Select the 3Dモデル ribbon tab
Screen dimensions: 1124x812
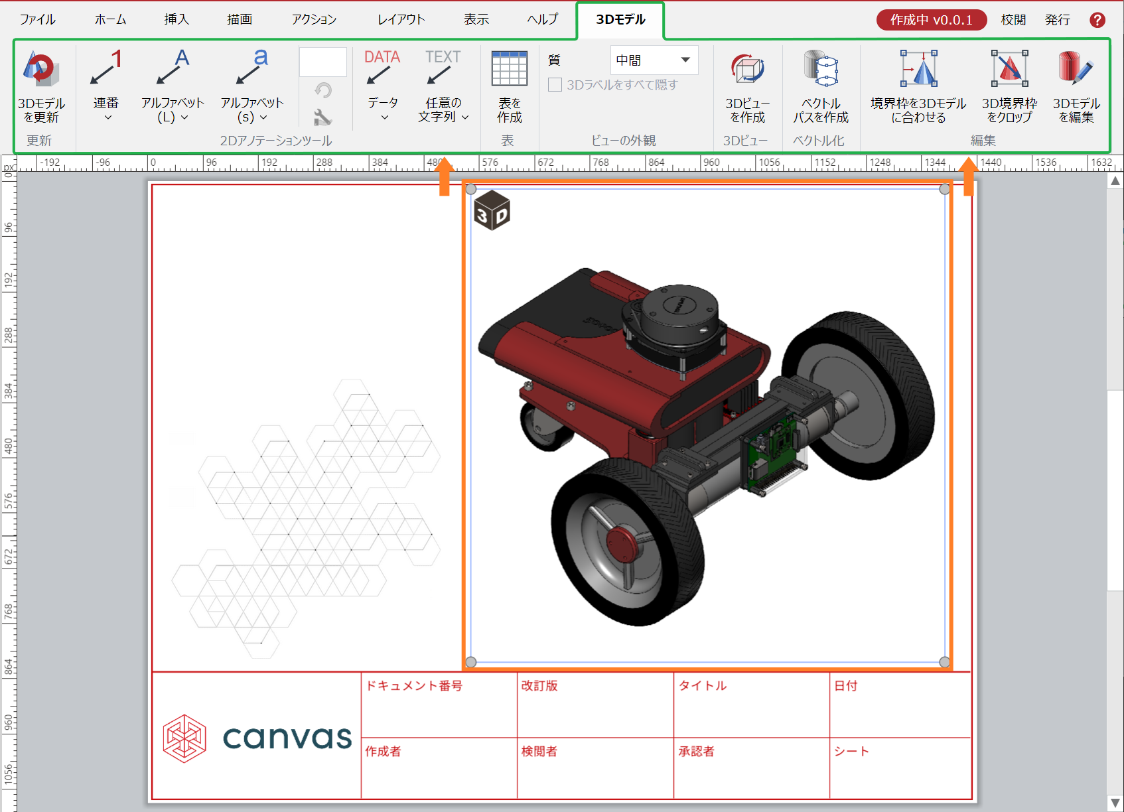(620, 20)
